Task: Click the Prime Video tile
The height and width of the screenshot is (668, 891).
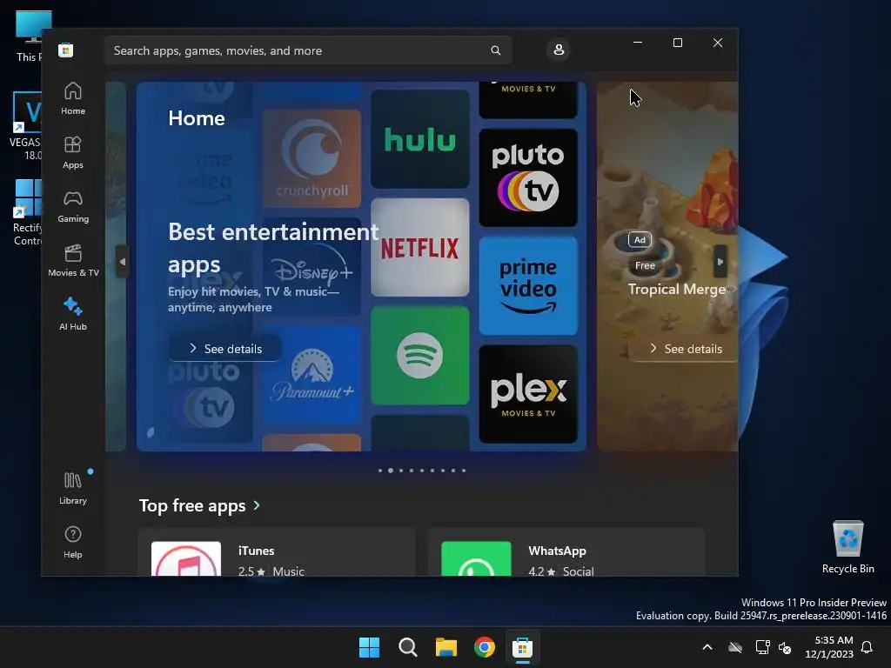Action: [x=528, y=285]
